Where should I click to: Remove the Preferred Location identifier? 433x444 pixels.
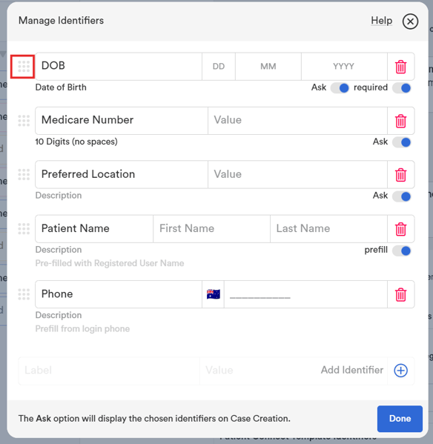400,175
